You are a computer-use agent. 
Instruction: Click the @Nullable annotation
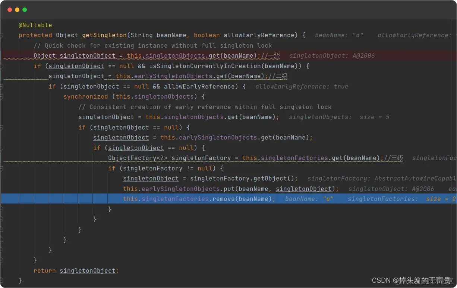[x=35, y=25]
